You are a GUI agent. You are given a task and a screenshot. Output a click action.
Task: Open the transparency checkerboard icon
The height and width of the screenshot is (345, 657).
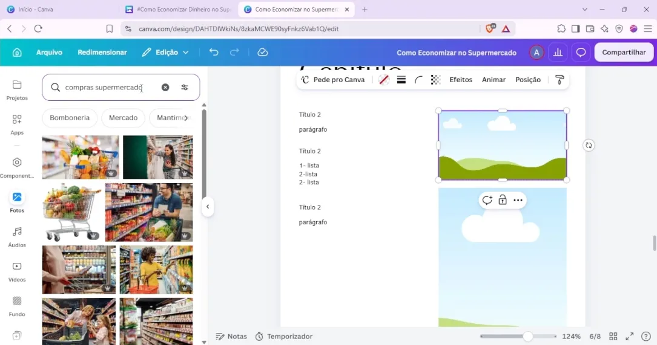[436, 80]
